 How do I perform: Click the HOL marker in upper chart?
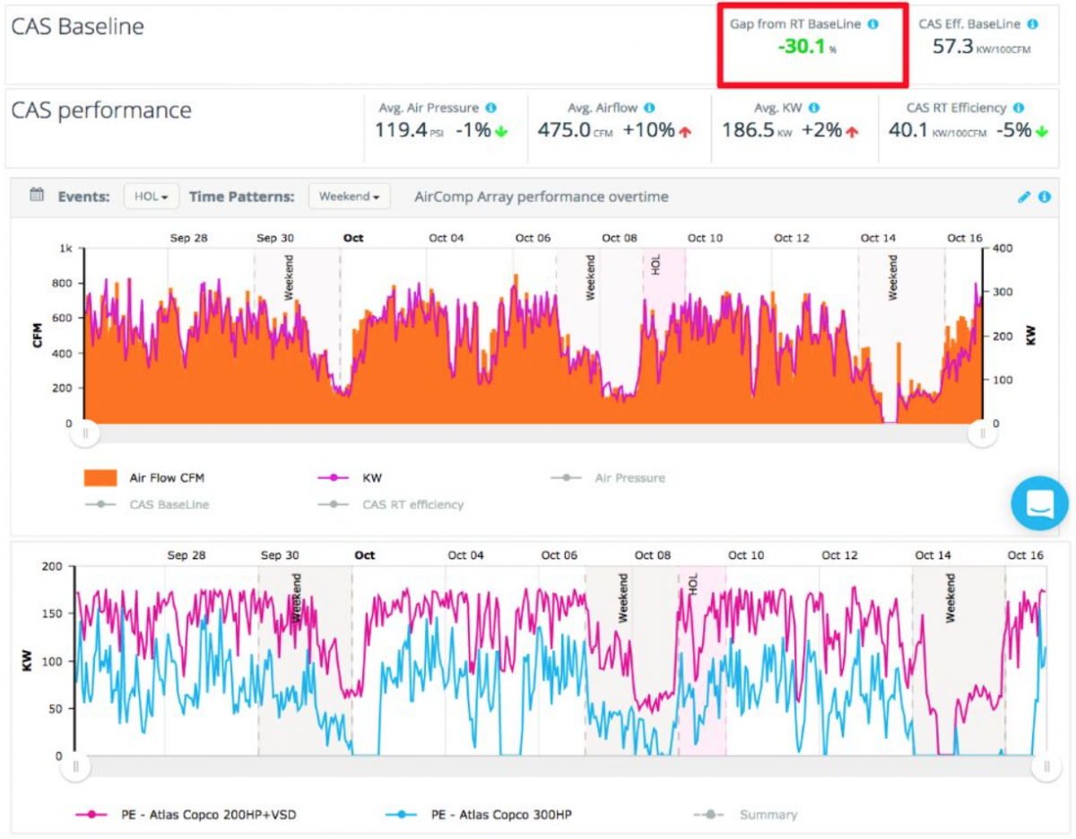click(x=655, y=264)
